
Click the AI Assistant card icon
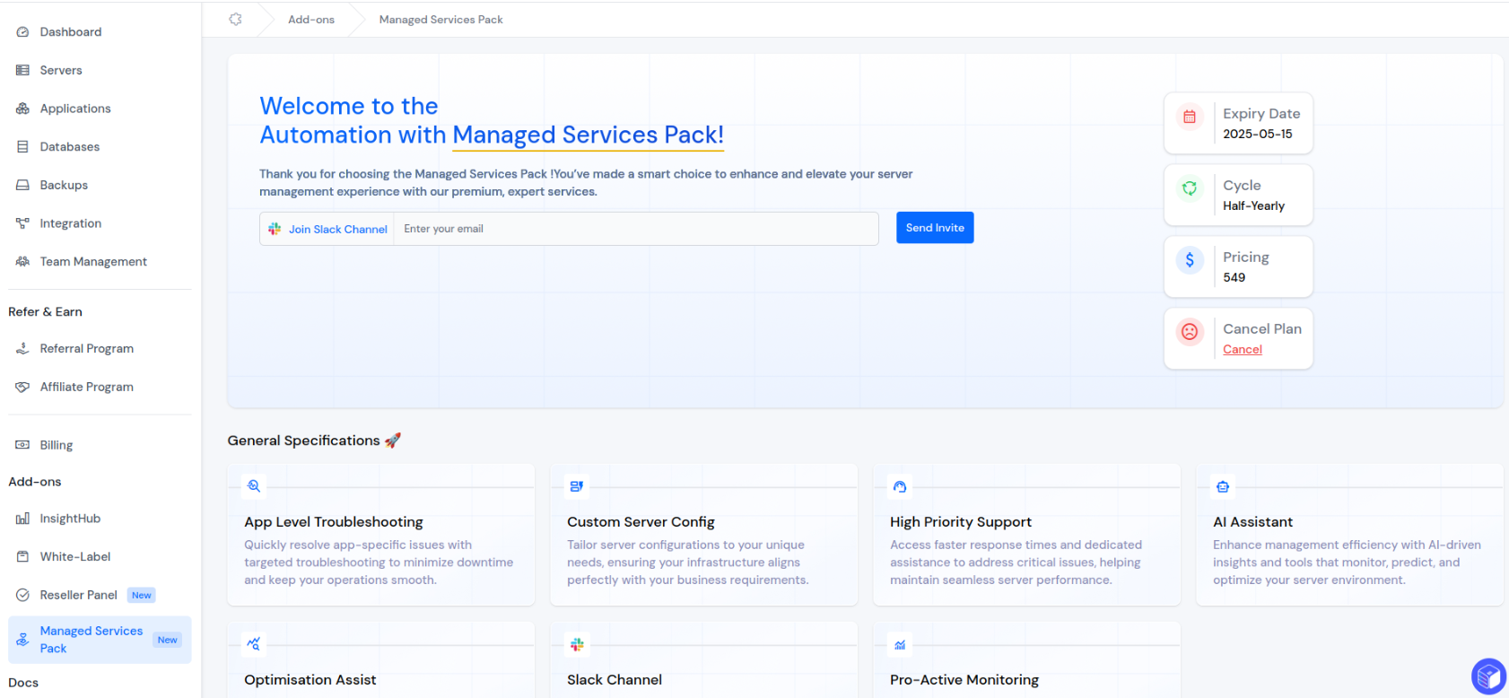[x=1223, y=486]
